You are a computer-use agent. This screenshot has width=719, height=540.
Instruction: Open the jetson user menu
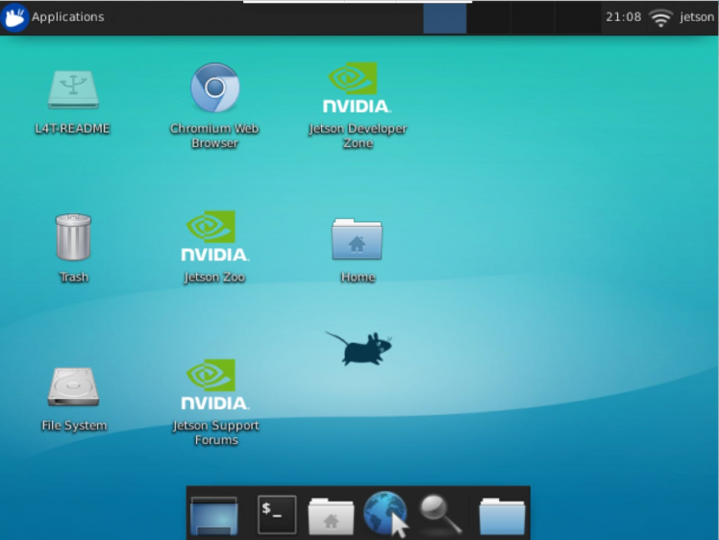pyautogui.click(x=697, y=17)
